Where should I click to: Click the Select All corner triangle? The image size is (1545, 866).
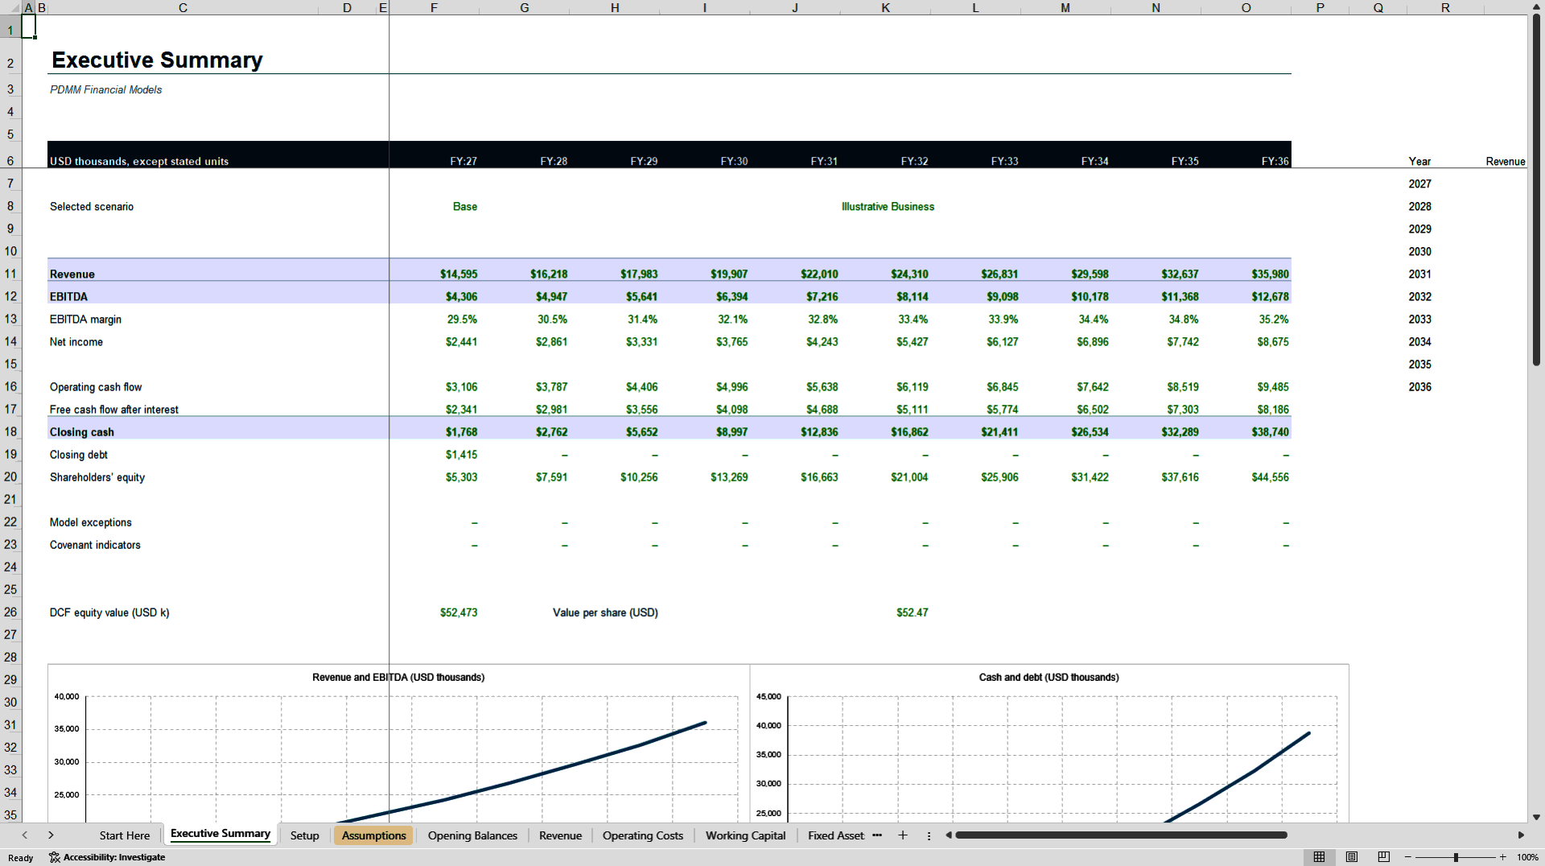click(x=15, y=8)
